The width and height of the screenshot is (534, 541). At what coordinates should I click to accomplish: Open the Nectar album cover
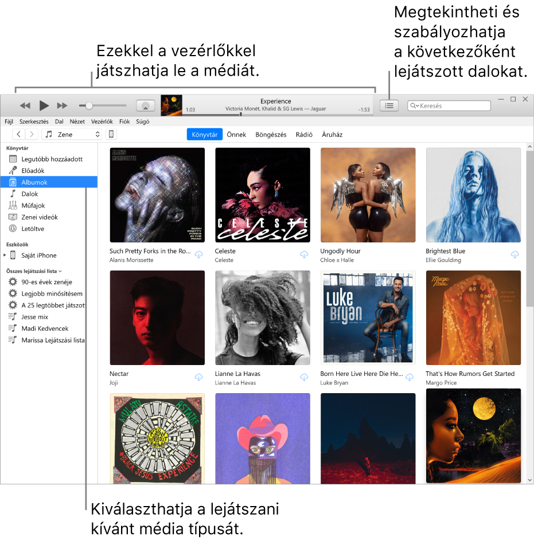pyautogui.click(x=157, y=317)
